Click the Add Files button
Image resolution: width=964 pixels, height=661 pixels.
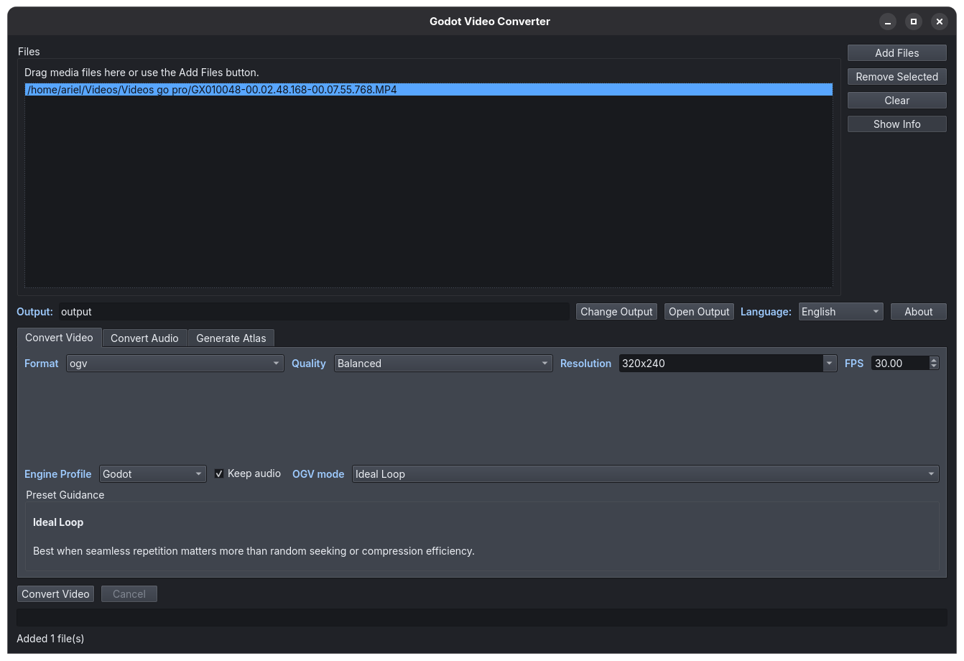pos(896,53)
